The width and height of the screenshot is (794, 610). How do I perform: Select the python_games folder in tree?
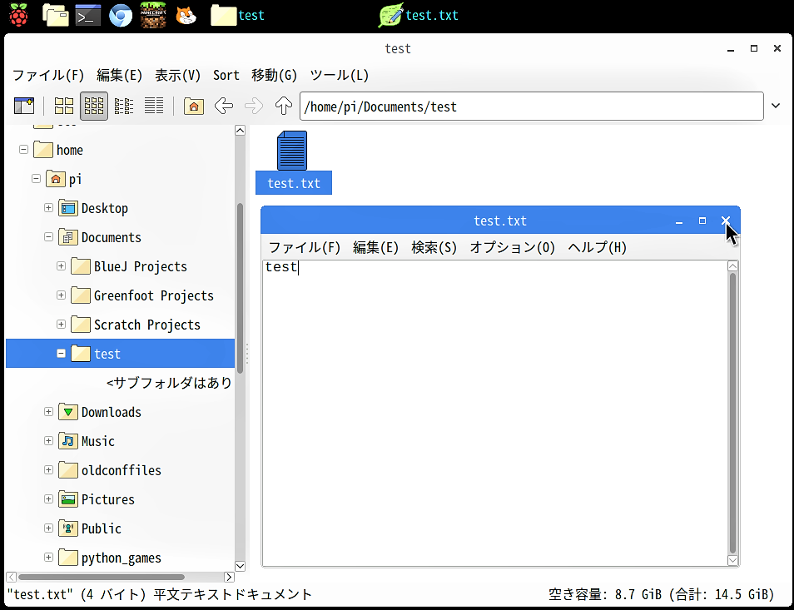click(x=110, y=558)
